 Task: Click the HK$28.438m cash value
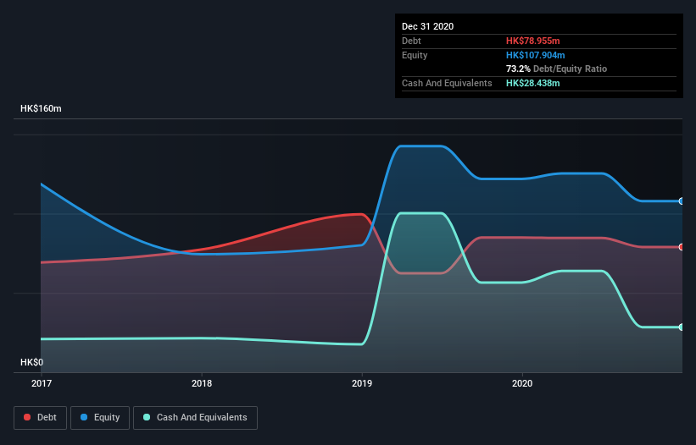pos(532,83)
